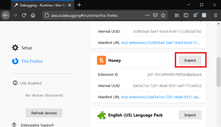Open the manifest URL starting moz-extension://5c9603ad

tap(160, 43)
